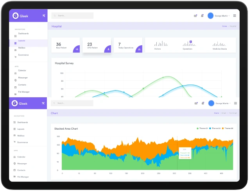Open the hamburger menu in the Hospital header
The image size is (249, 191).
(x=235, y=16)
